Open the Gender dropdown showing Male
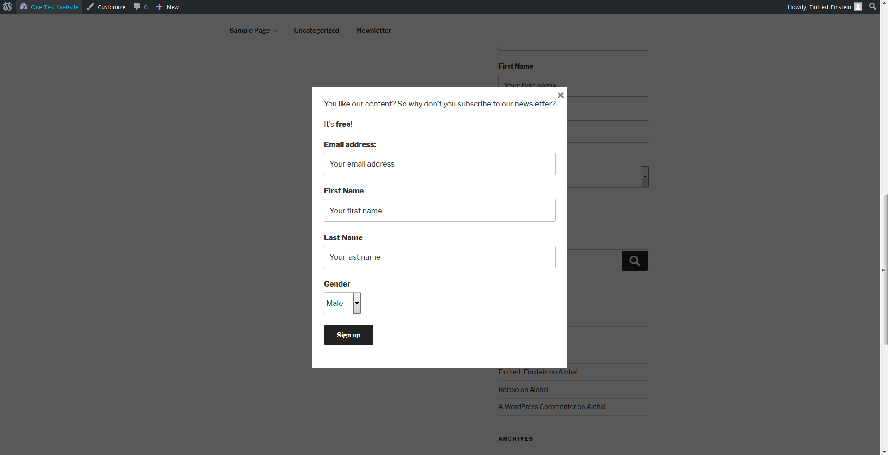 [x=342, y=303]
